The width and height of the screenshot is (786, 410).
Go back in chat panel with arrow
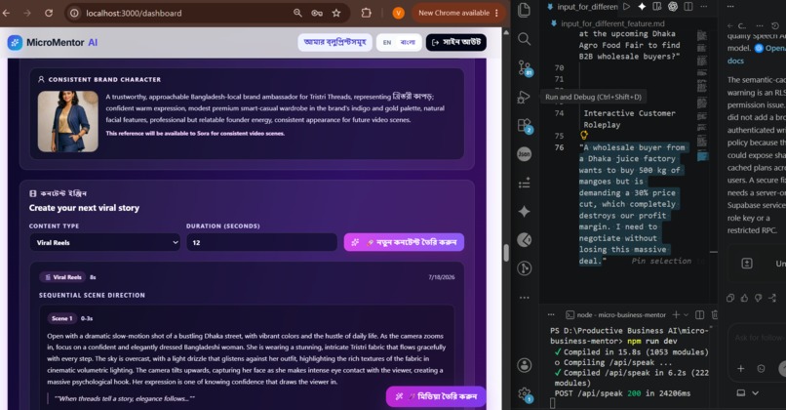point(729,25)
